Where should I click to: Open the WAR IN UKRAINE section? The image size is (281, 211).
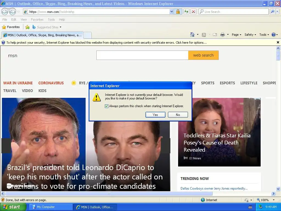point(18,83)
